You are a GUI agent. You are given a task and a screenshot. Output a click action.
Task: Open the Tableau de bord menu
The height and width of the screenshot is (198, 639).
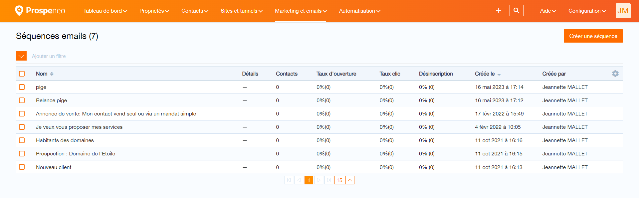pos(105,11)
